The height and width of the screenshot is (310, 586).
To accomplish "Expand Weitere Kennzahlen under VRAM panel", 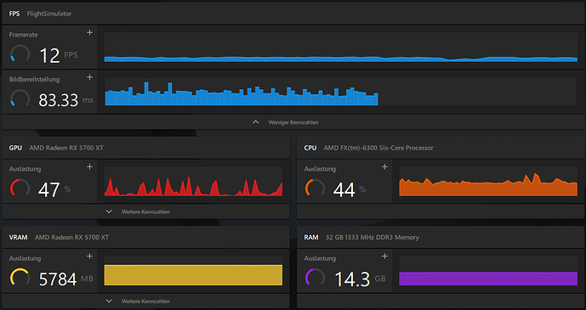I will click(x=145, y=301).
